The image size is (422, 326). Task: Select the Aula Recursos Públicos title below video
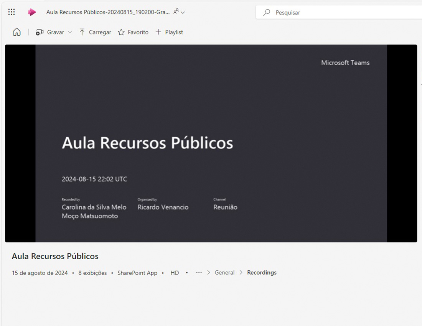(55, 256)
